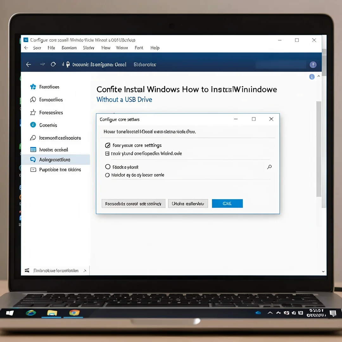Open File Explorer from the taskbar
The image size is (342, 342).
tap(52, 313)
